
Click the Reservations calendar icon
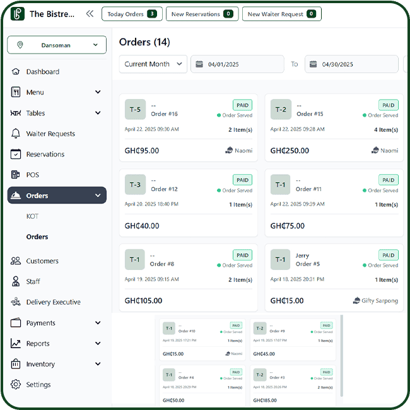[x=16, y=155]
